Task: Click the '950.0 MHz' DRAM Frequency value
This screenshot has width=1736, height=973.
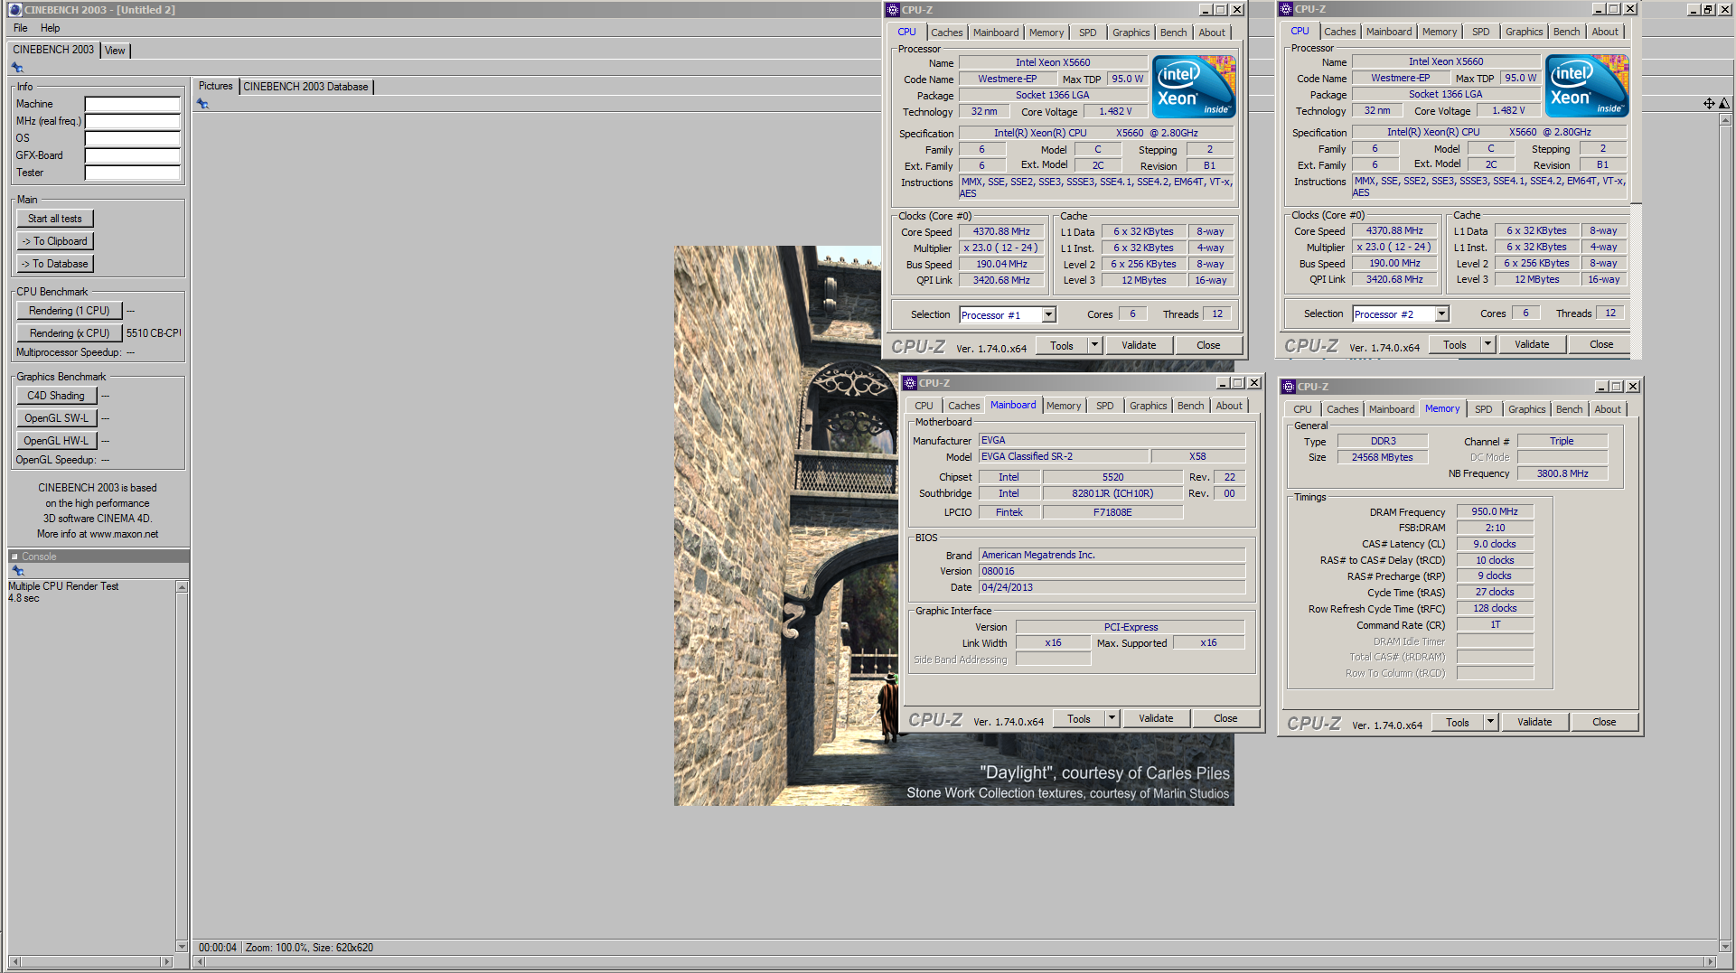Action: pyautogui.click(x=1495, y=511)
